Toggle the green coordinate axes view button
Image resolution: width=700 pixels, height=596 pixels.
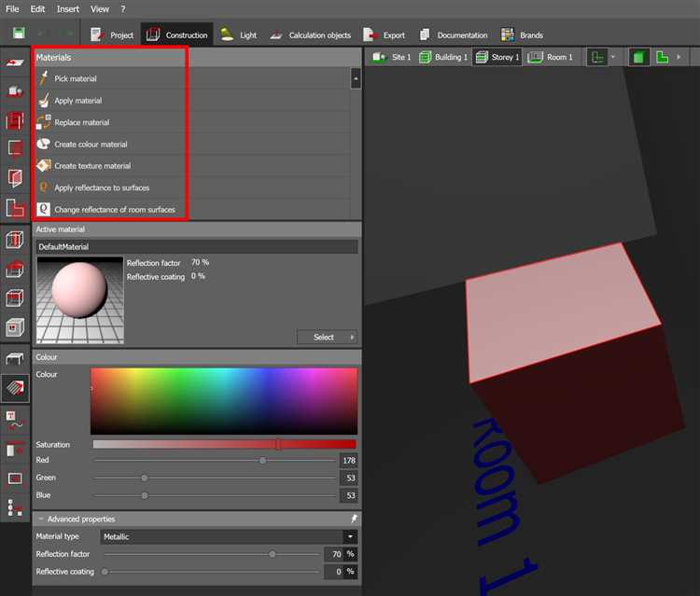pyautogui.click(x=597, y=57)
